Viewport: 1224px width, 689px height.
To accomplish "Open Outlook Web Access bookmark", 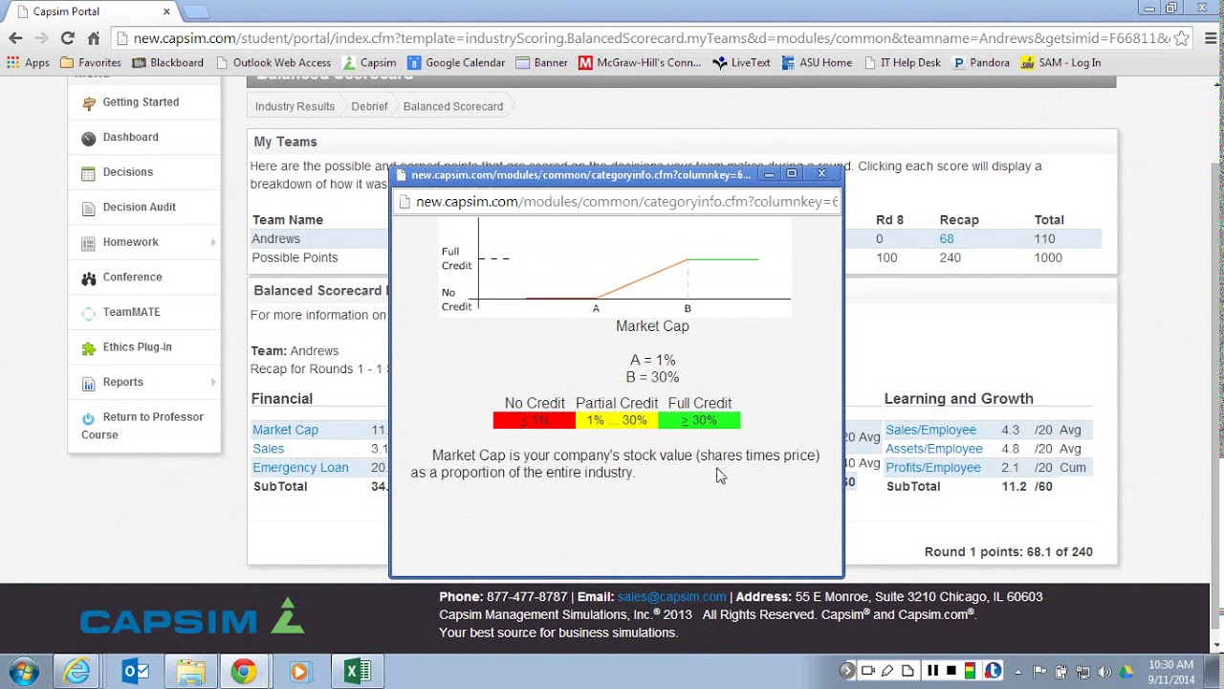I will click(x=273, y=62).
